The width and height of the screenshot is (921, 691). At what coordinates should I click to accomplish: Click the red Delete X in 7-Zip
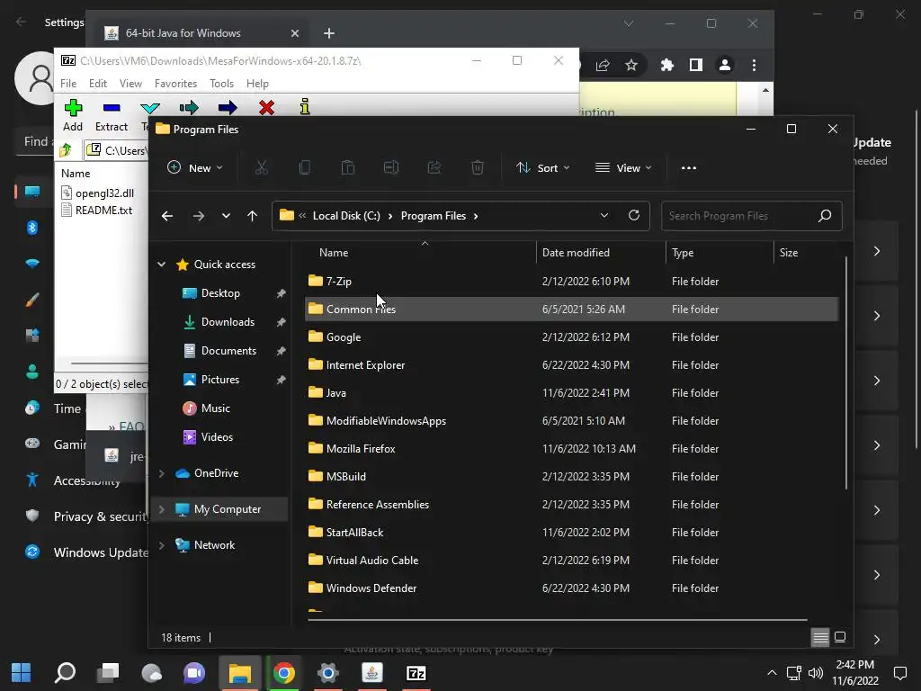[266, 107]
